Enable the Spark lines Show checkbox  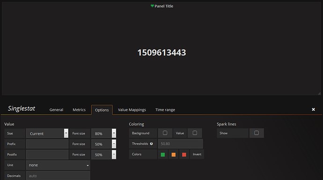257,133
